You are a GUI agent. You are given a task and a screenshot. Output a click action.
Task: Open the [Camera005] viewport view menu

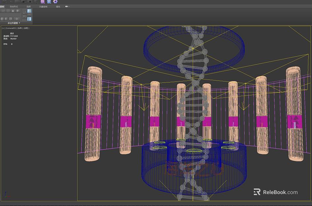tap(11, 28)
